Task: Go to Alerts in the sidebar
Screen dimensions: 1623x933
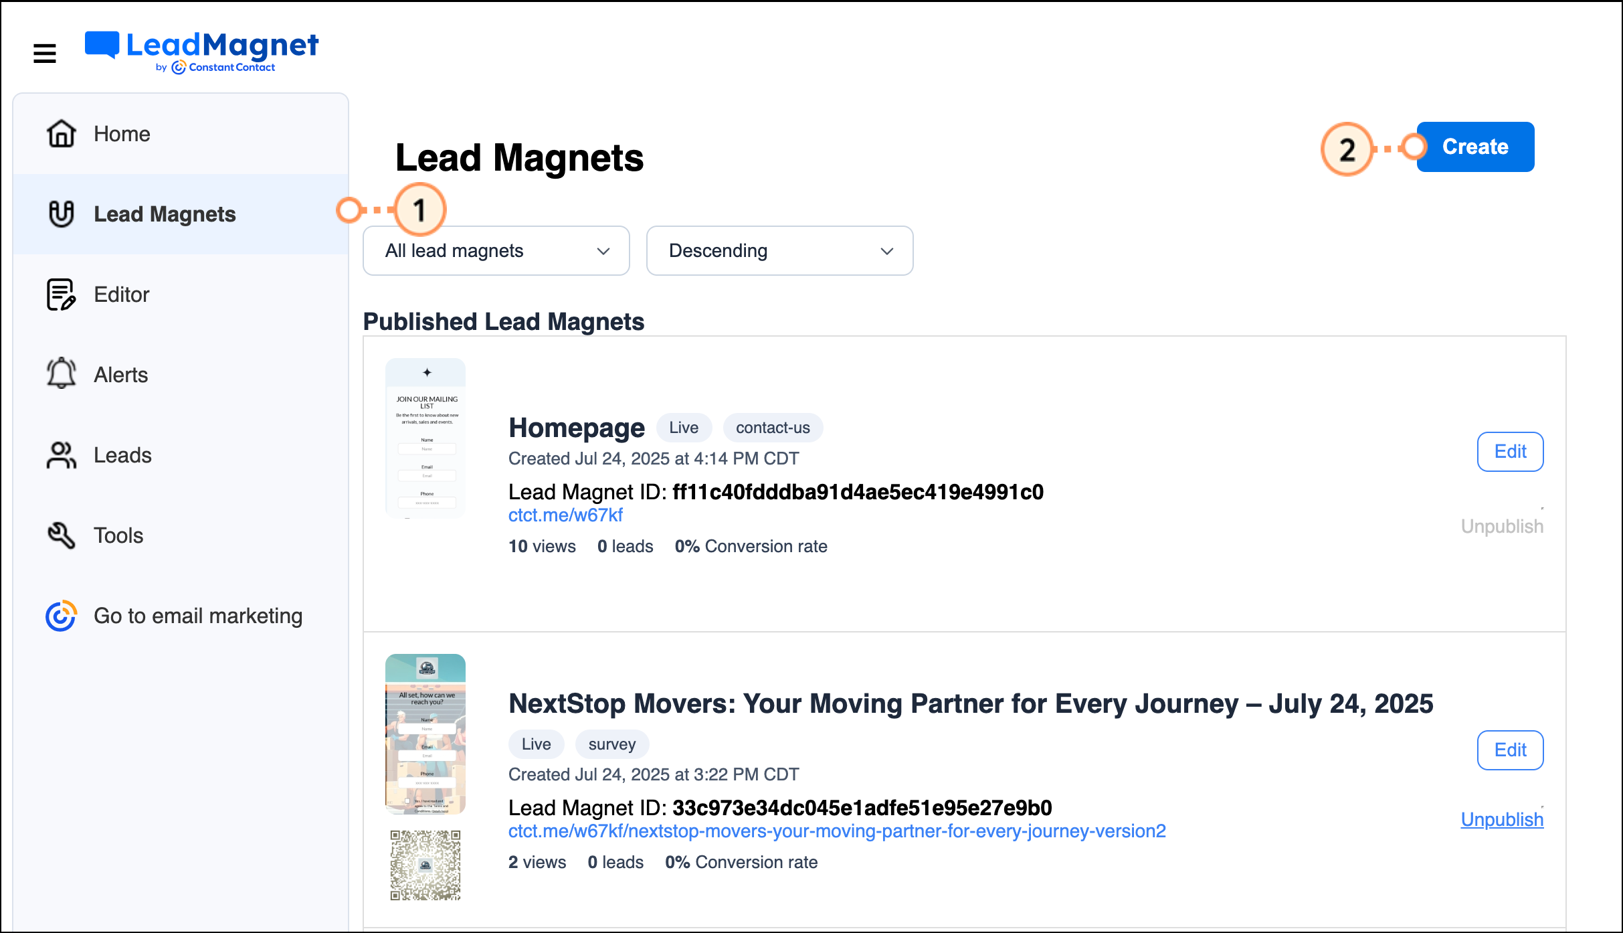Action: pyautogui.click(x=181, y=375)
